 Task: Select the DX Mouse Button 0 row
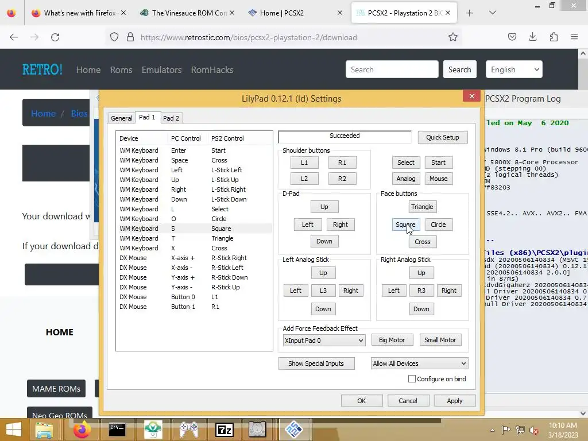point(194,297)
